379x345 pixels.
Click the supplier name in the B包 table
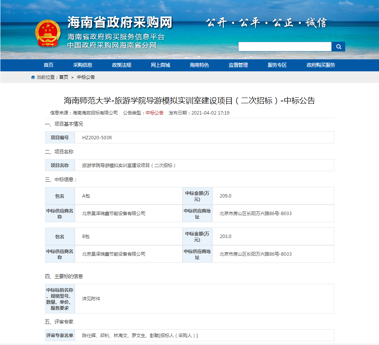(x=114, y=254)
